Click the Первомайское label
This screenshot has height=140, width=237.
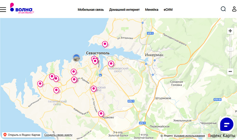coord(159,126)
